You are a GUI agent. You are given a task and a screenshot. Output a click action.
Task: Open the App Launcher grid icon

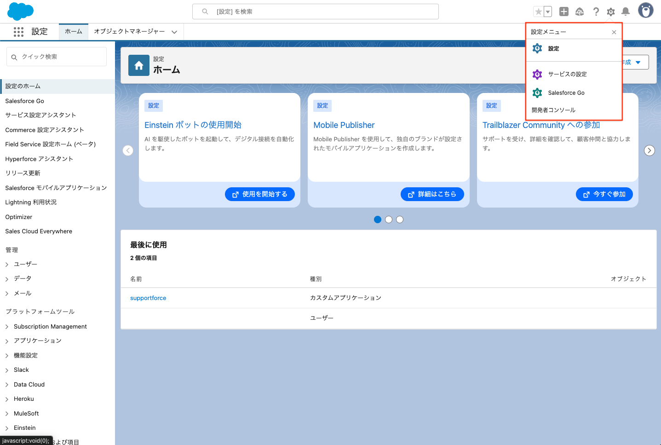[x=18, y=31]
